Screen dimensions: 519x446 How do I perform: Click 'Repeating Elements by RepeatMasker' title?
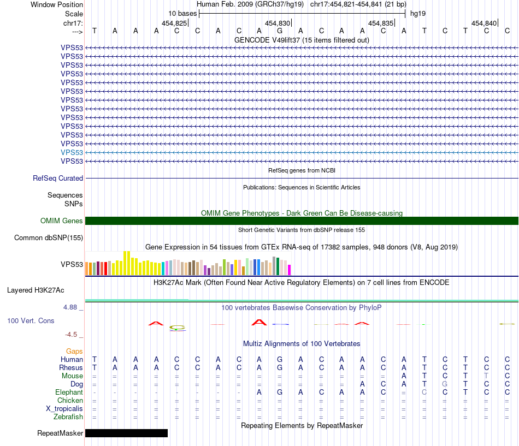(302, 425)
